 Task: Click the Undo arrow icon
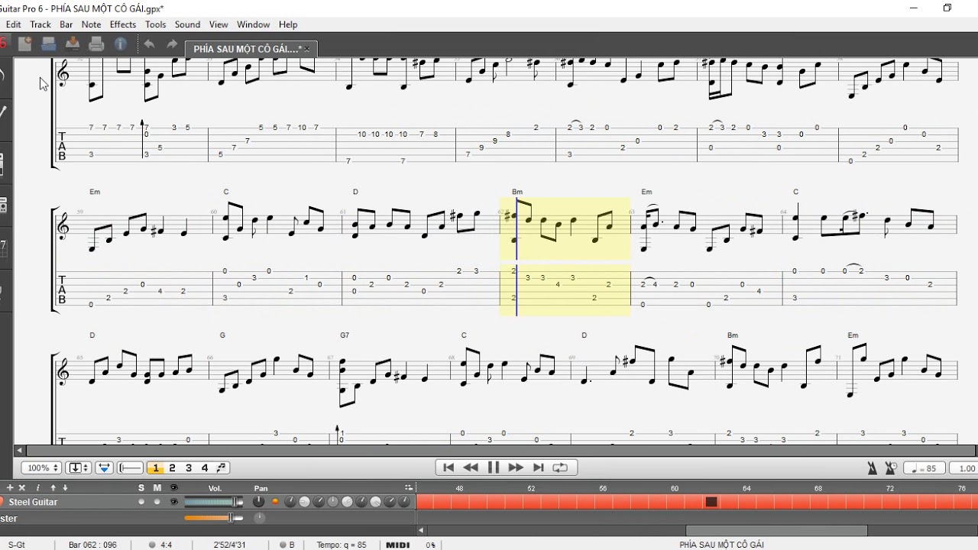point(149,44)
